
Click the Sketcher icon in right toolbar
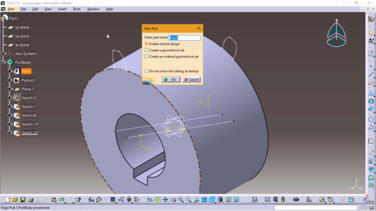371,53
